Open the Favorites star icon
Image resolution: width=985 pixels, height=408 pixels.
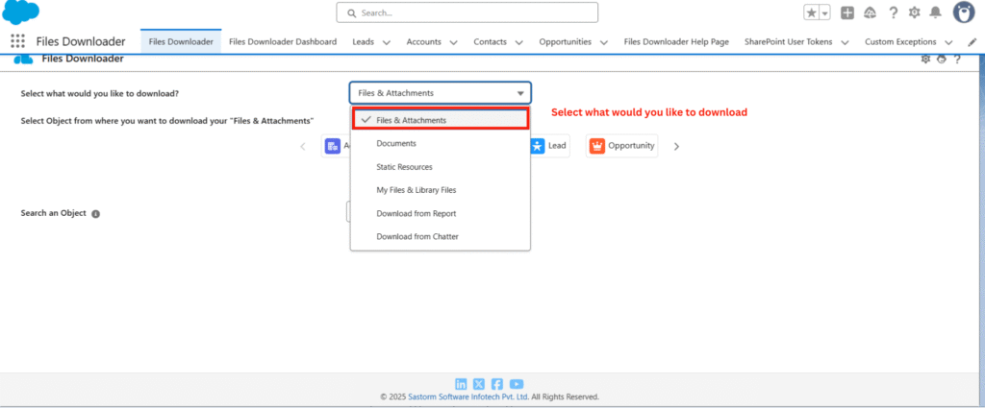[x=812, y=12]
